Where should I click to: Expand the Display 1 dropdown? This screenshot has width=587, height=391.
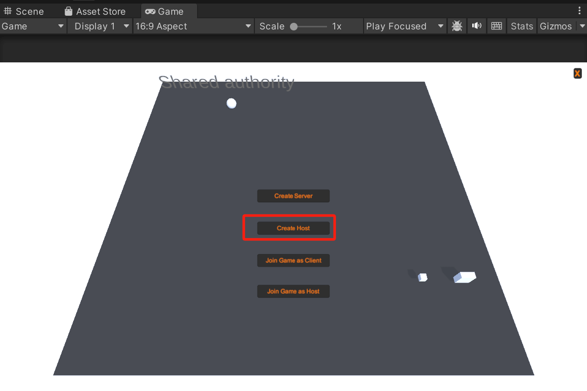[x=100, y=26]
